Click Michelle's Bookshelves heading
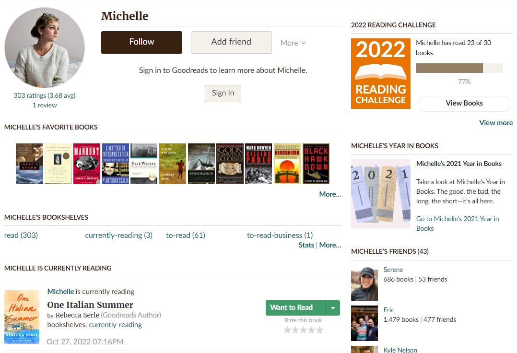This screenshot has width=517, height=353. pos(46,218)
